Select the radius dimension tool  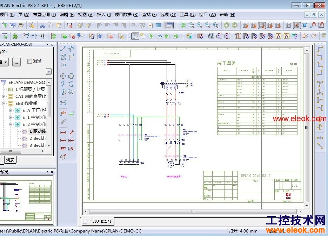(x=63, y=157)
